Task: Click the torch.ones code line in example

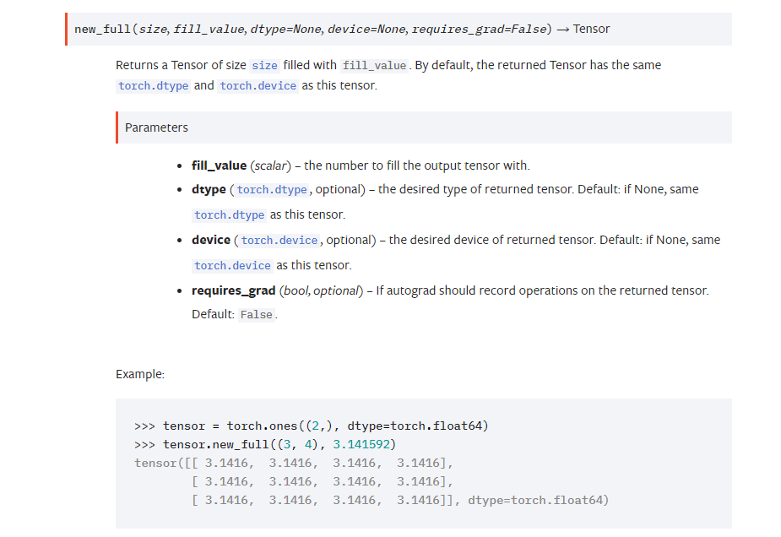Action: 312,426
